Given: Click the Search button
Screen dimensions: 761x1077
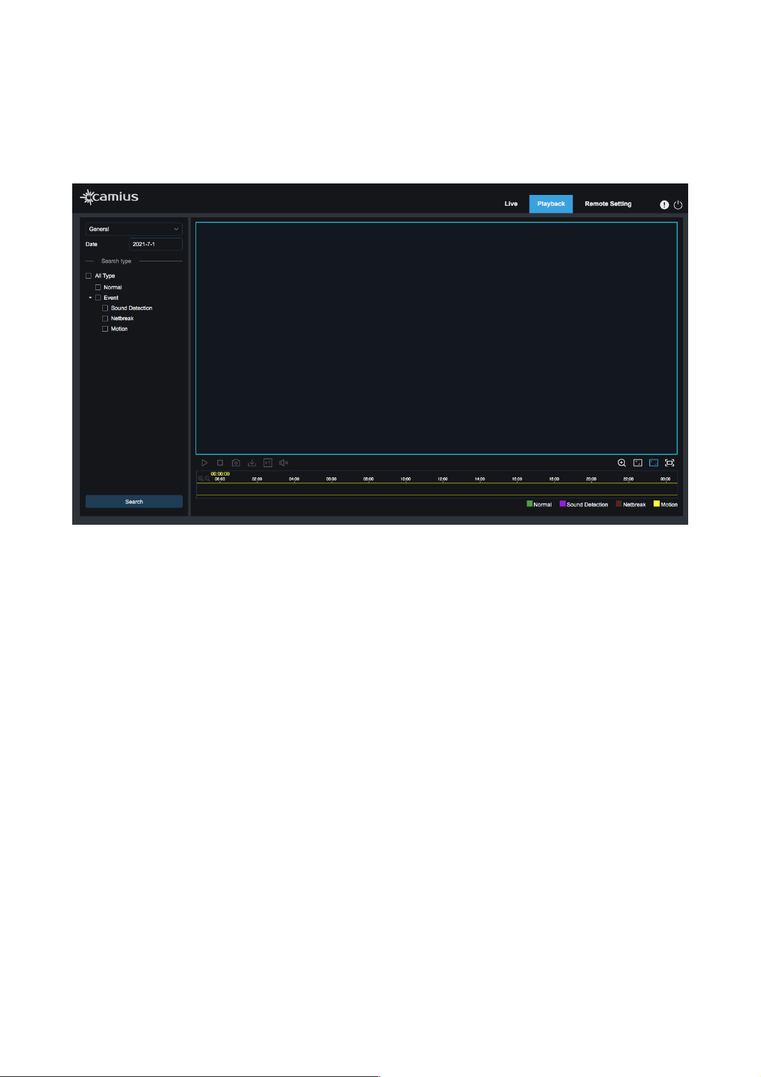Looking at the screenshot, I should (134, 502).
